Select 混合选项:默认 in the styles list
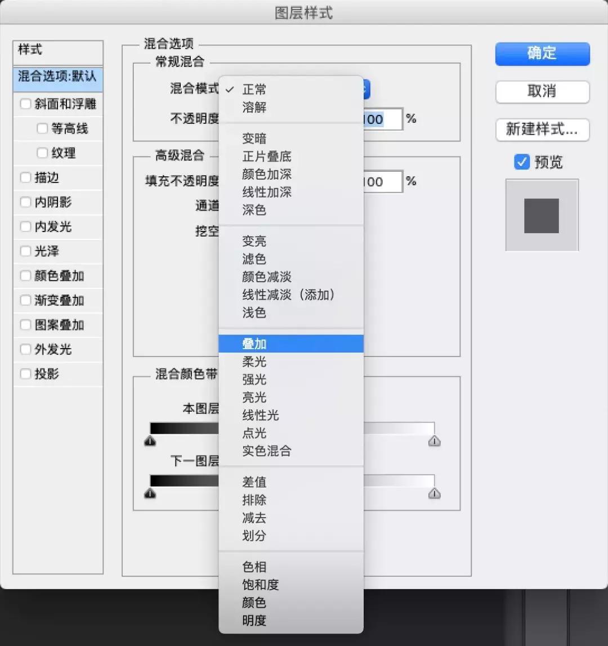Image resolution: width=608 pixels, height=646 pixels. pos(57,79)
